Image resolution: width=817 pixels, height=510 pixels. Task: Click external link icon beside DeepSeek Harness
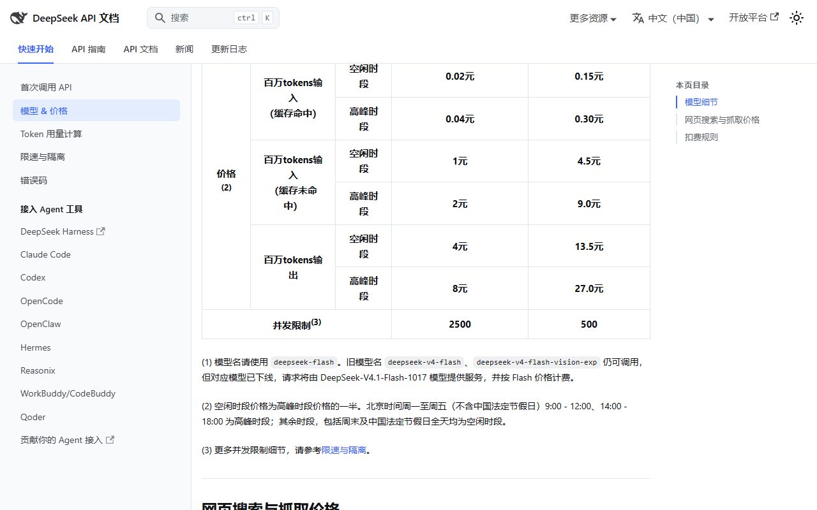(100, 231)
